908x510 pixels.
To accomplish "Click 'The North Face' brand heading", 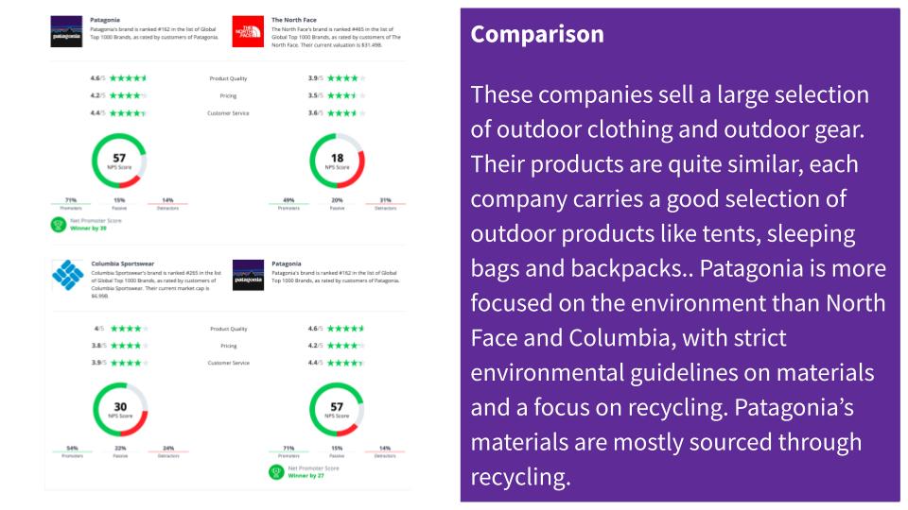I will (288, 20).
